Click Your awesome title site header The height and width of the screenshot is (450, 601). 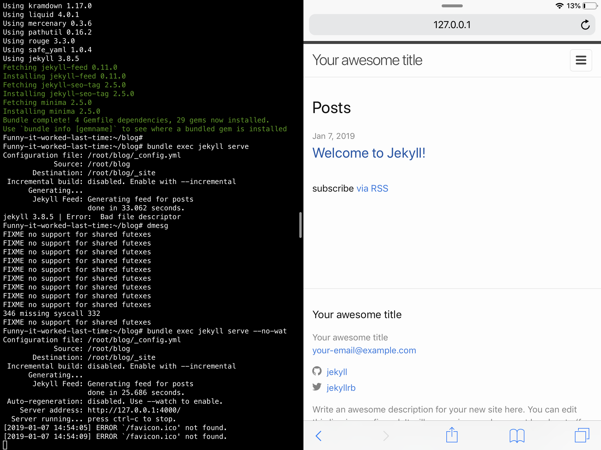pyautogui.click(x=367, y=60)
